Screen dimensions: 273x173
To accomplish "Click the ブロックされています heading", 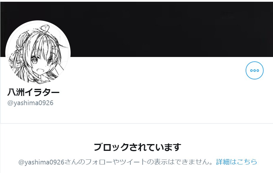I will click(137, 147).
